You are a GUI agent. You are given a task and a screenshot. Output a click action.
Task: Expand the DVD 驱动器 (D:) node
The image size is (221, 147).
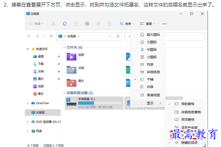click(28, 122)
